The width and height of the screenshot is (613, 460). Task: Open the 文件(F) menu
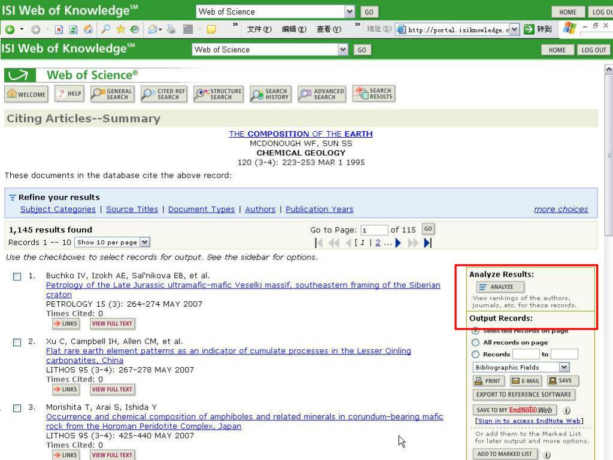tap(259, 29)
